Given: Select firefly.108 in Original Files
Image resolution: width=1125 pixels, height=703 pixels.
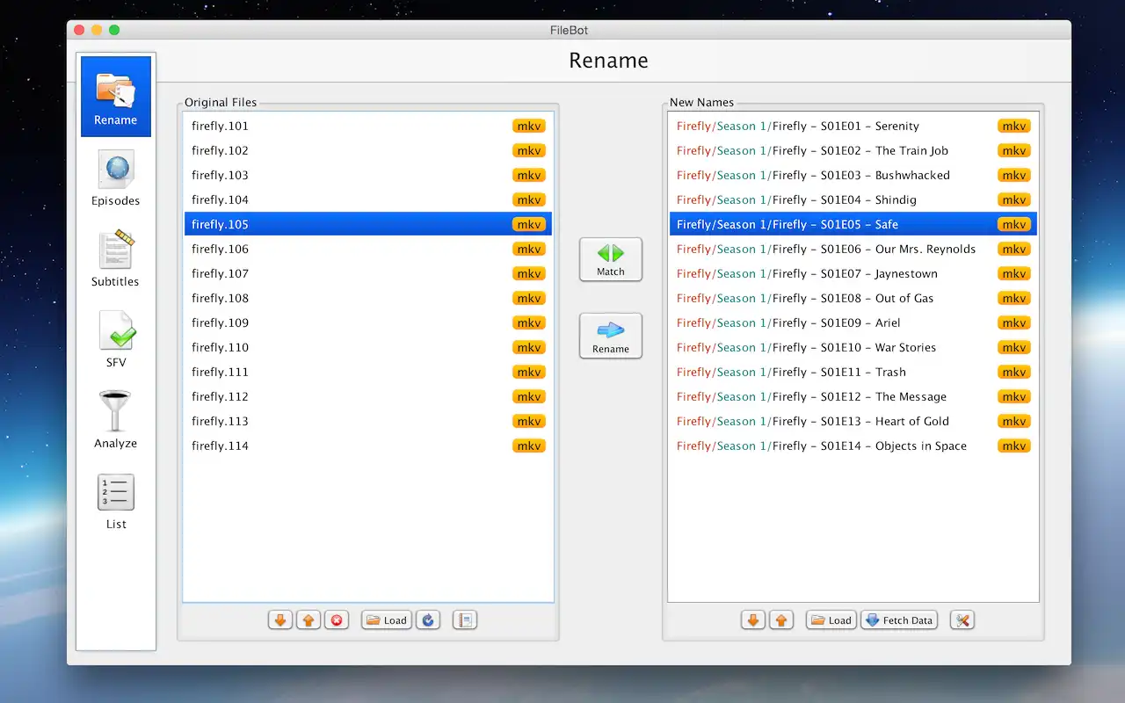Looking at the screenshot, I should point(368,298).
